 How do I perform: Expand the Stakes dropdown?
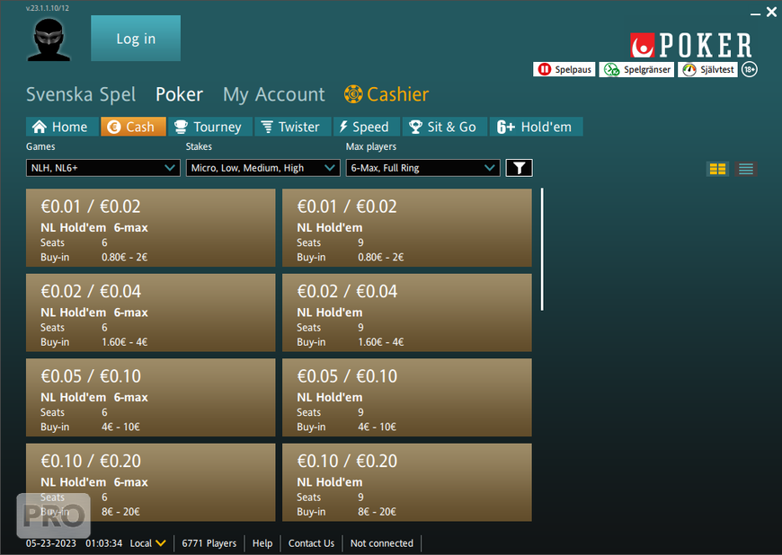[263, 168]
